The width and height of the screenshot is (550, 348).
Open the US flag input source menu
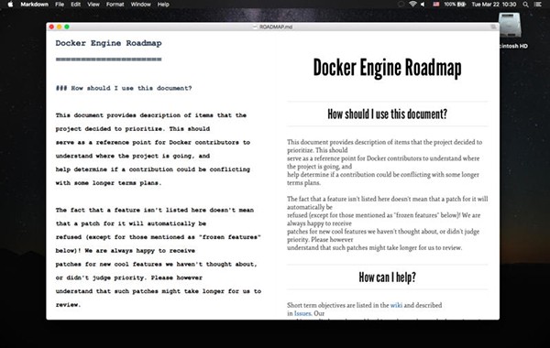click(436, 5)
